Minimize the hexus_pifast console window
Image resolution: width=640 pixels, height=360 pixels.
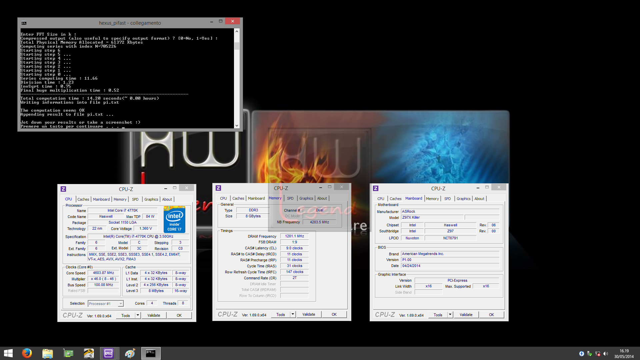point(211,22)
